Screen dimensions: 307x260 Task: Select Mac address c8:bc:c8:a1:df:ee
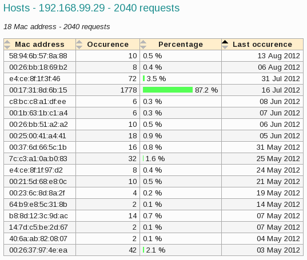coord(38,102)
